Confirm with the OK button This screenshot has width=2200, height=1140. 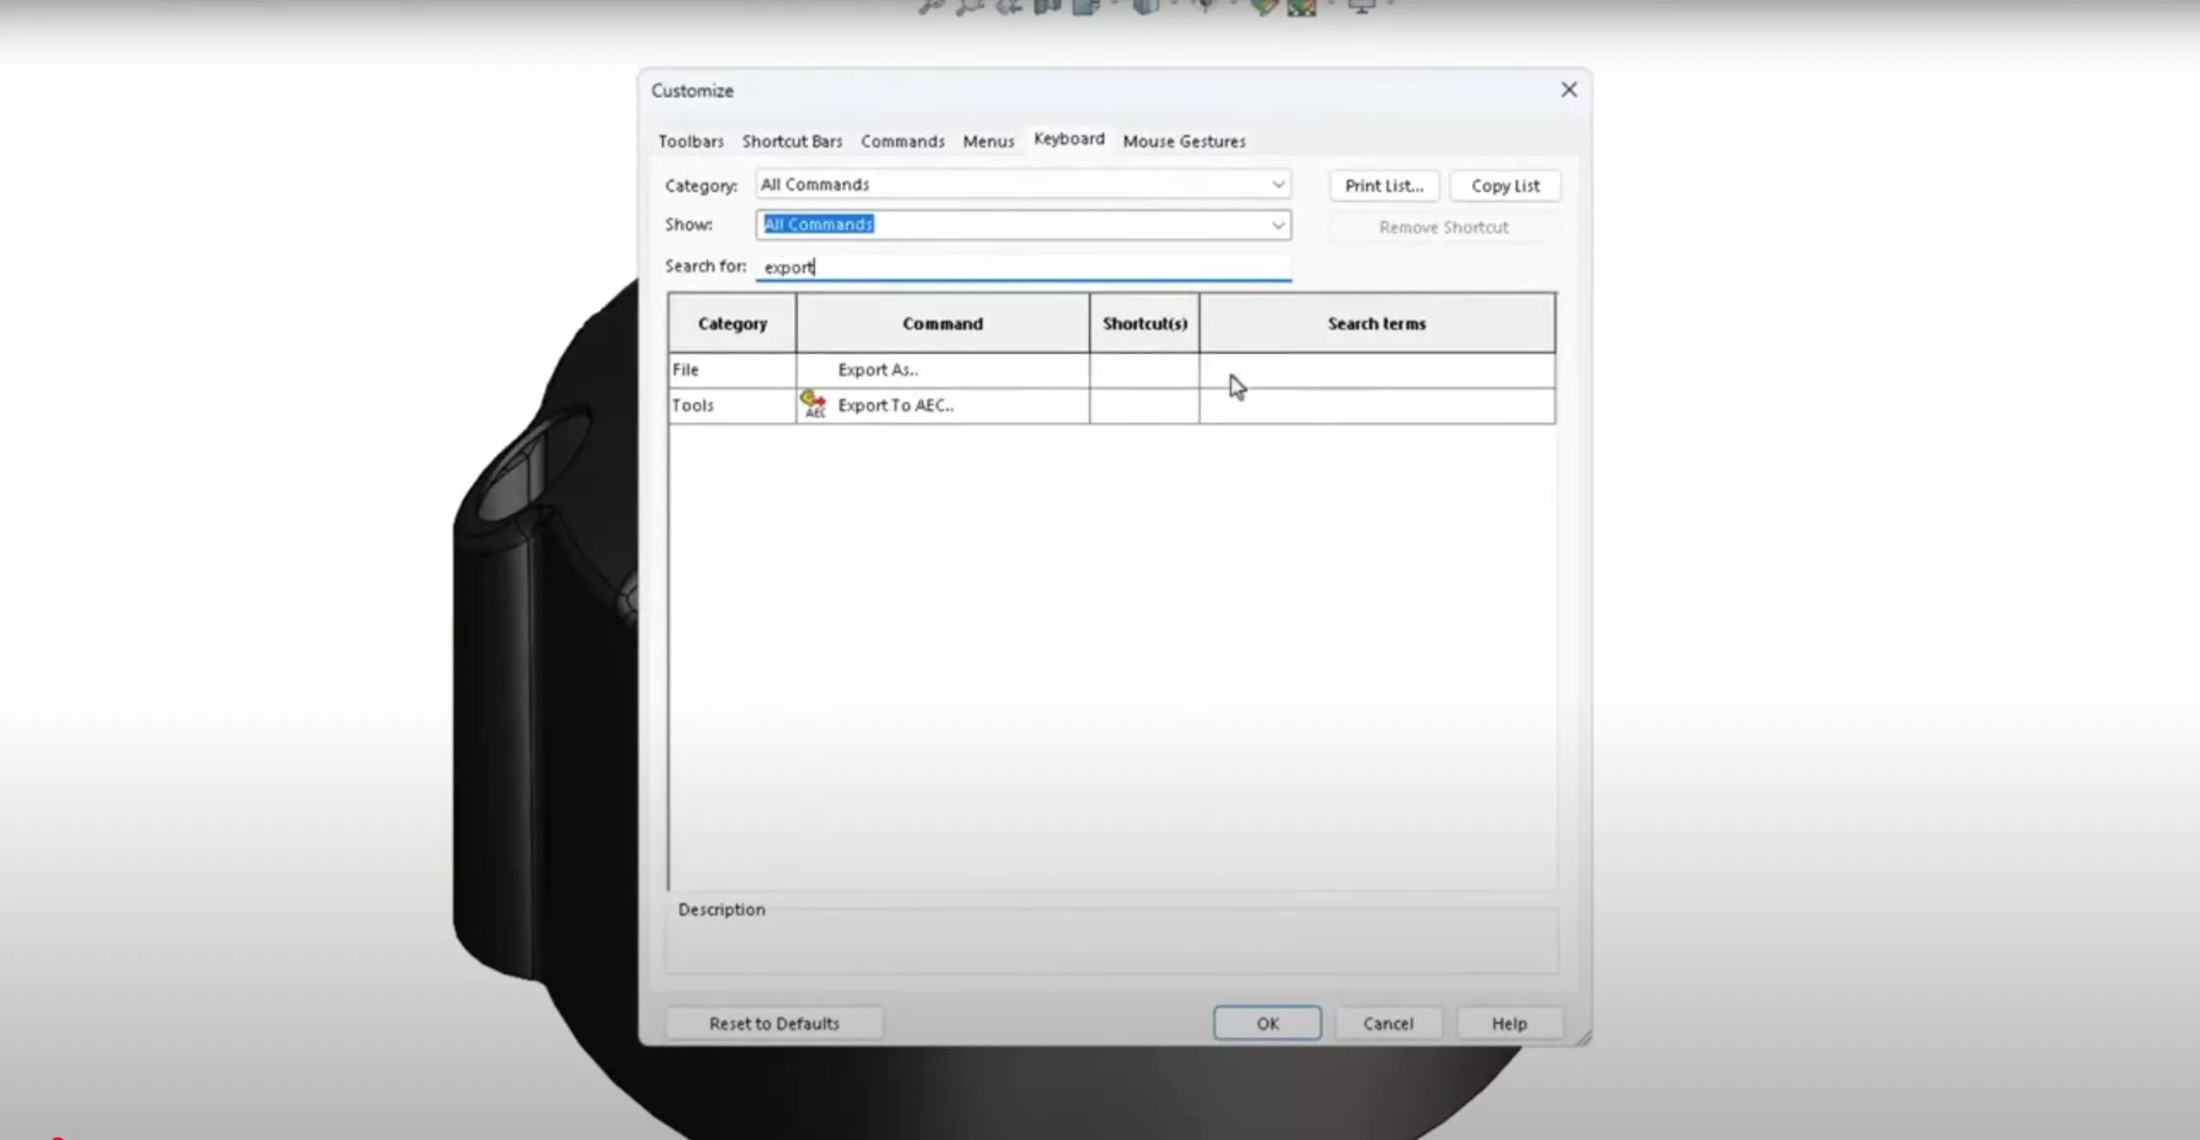pos(1266,1023)
